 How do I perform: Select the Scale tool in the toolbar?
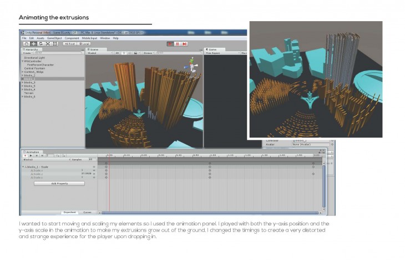pos(48,43)
